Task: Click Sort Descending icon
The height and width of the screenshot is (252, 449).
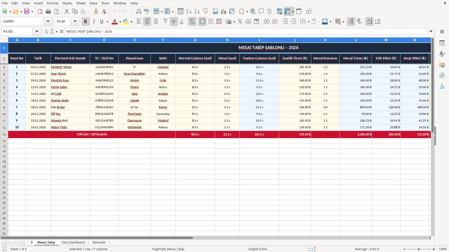Action: [x=197, y=12]
